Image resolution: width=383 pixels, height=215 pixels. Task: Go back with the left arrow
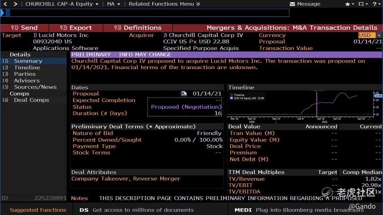pyautogui.click(x=5, y=4)
